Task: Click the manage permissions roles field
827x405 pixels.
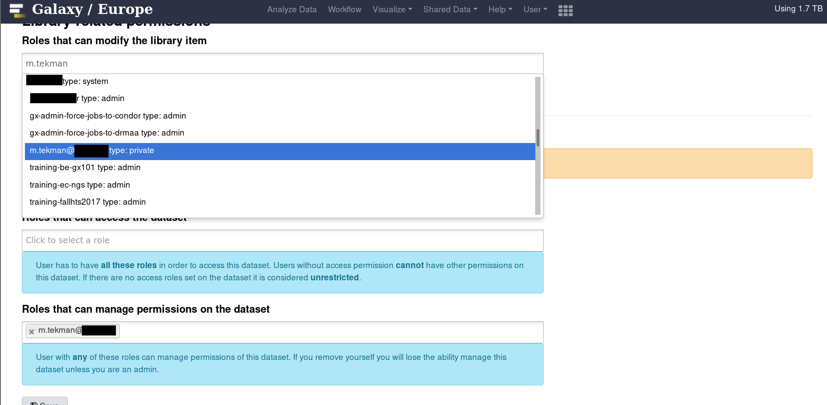Action: (283, 332)
